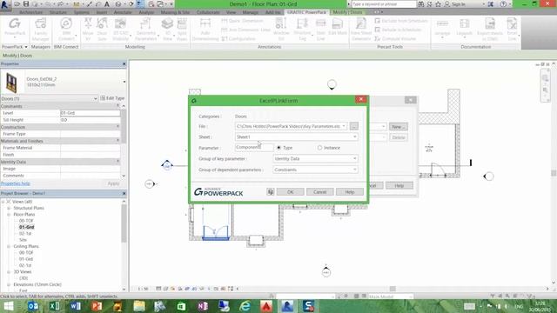Screen dimensions: 557x313
Task: Collapse the 3D Views tree node
Action: point(9,272)
